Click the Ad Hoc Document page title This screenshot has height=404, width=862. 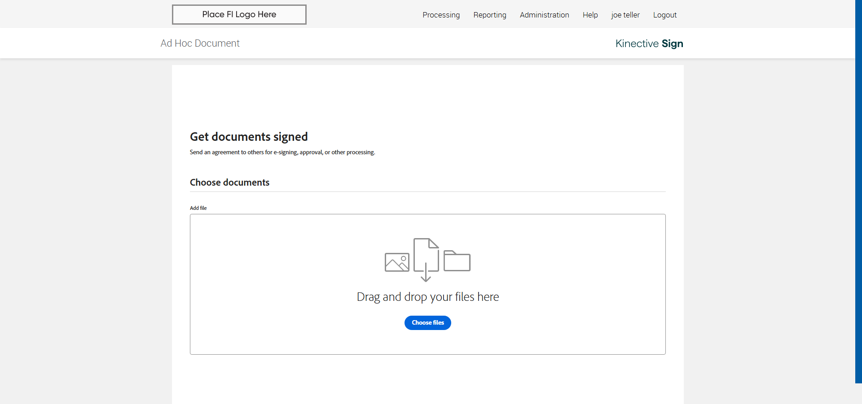point(200,43)
